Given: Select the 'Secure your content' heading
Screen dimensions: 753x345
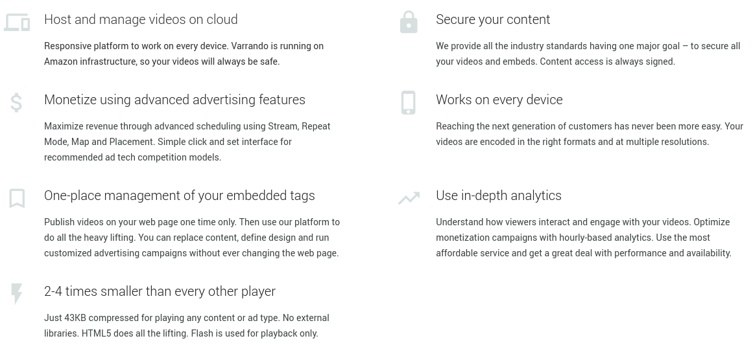Looking at the screenshot, I should [x=493, y=19].
